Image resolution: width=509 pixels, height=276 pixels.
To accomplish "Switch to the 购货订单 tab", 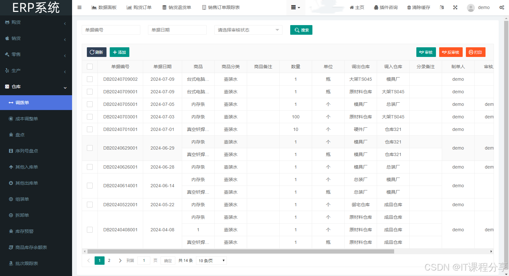I will click(x=139, y=7).
